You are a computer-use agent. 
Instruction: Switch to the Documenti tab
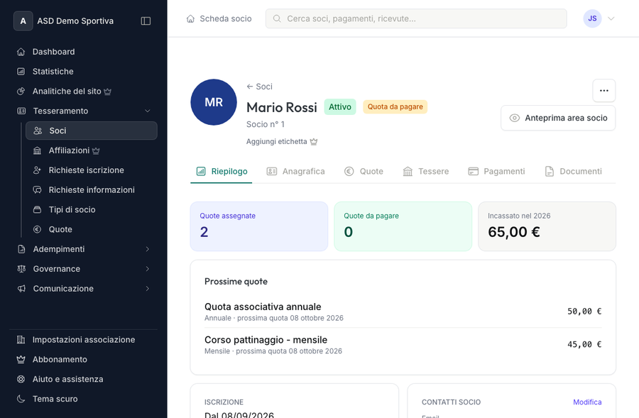(573, 172)
